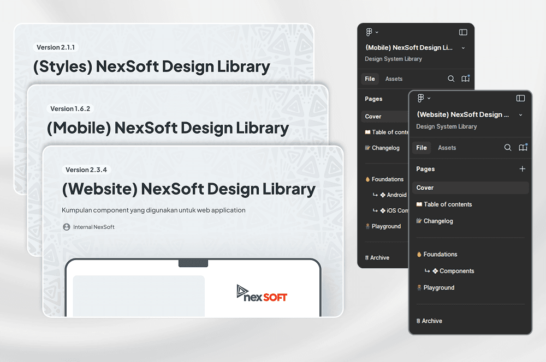This screenshot has height=362, width=546.
Task: Click the Version 1.6.2 badge
Action: [x=70, y=109]
